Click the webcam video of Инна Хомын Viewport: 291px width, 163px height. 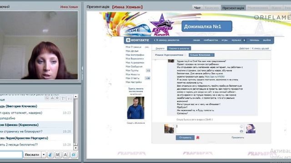[x=39, y=45]
